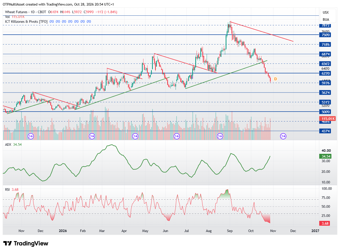Click the red 3.68 RSI axis label

pos(325,223)
